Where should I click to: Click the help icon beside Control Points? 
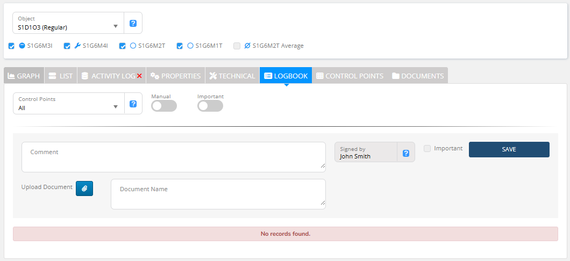click(x=133, y=104)
